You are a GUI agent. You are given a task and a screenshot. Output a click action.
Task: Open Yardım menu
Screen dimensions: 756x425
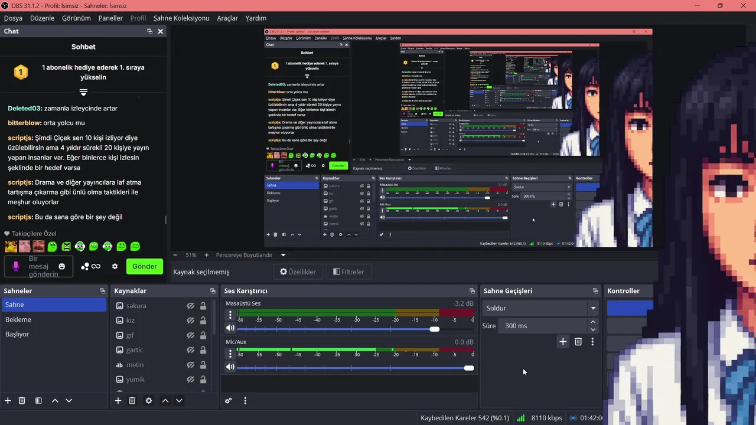[x=256, y=18]
